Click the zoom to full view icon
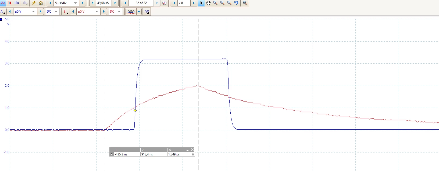The width and height of the screenshot is (439, 171). pyautogui.click(x=245, y=3)
